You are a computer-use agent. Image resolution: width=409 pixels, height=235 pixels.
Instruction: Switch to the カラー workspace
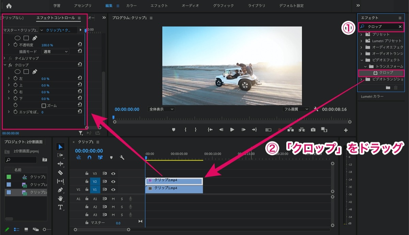(131, 6)
